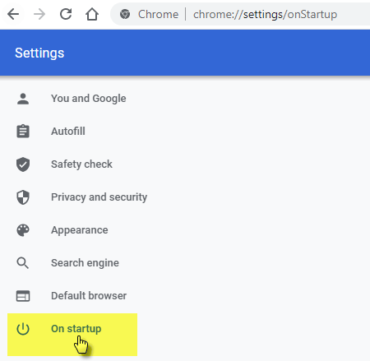Open the You and Google section
The width and height of the screenshot is (370, 361).
89,99
